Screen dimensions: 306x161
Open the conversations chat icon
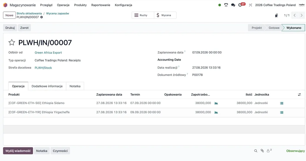click(x=233, y=5)
